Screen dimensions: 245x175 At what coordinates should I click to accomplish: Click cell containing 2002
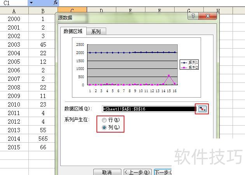[14, 36]
